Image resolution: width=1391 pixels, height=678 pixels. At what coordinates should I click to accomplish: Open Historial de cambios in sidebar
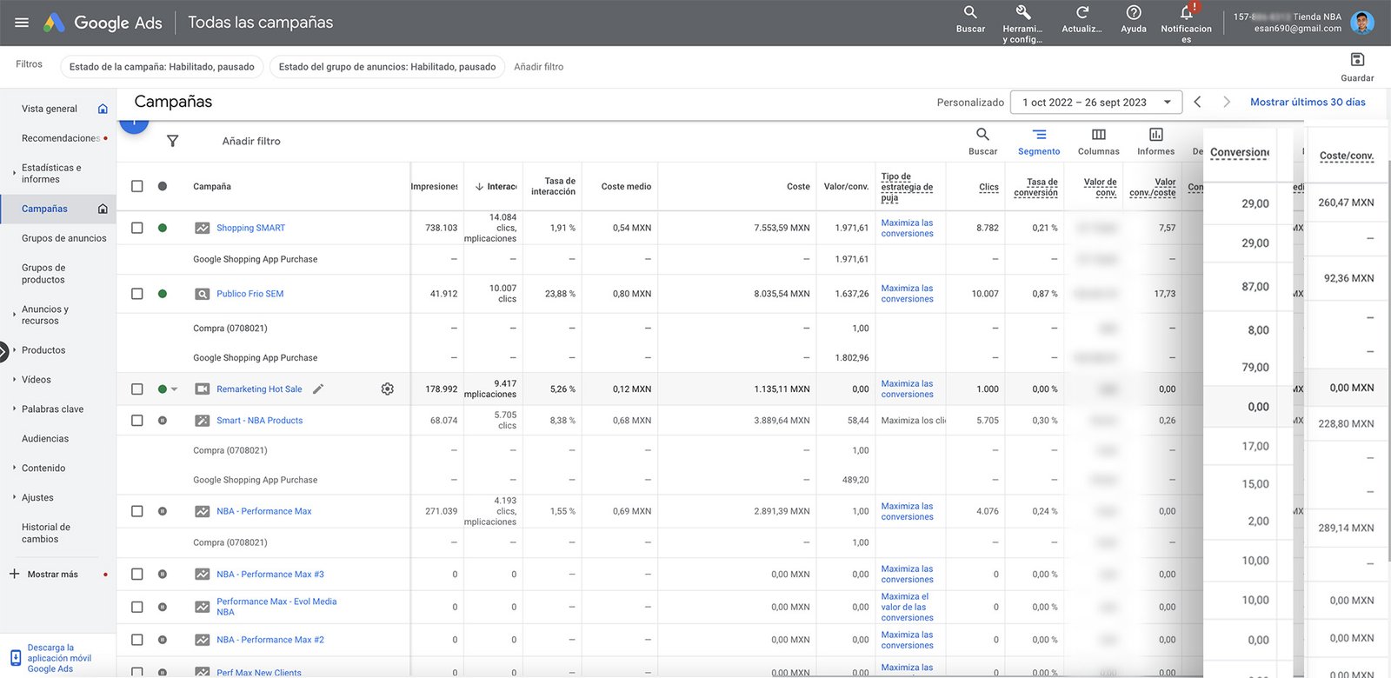[x=46, y=533]
